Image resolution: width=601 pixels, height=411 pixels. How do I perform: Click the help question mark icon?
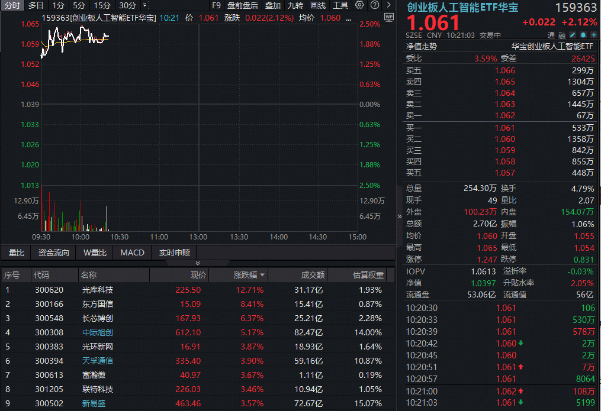375,5
